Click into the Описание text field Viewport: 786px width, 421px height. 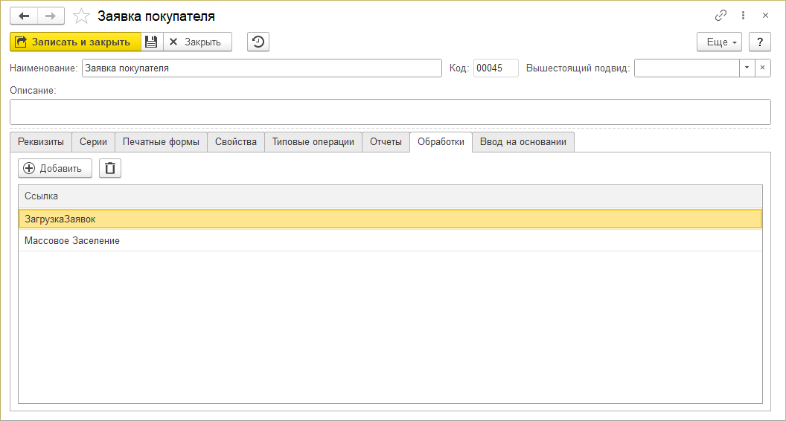point(391,112)
